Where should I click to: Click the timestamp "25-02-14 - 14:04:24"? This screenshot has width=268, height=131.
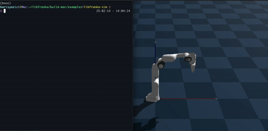click(113, 11)
